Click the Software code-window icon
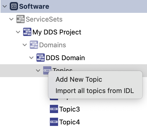This screenshot has height=129, width=147. pyautogui.click(x=14, y=6)
